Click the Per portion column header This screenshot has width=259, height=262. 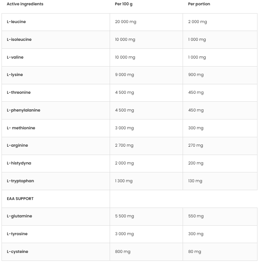coord(199,4)
